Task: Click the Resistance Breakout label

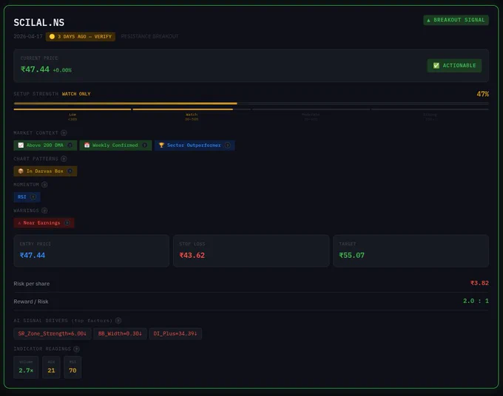Action: click(149, 36)
